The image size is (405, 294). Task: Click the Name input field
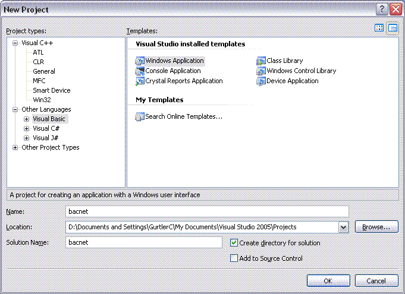pos(207,211)
